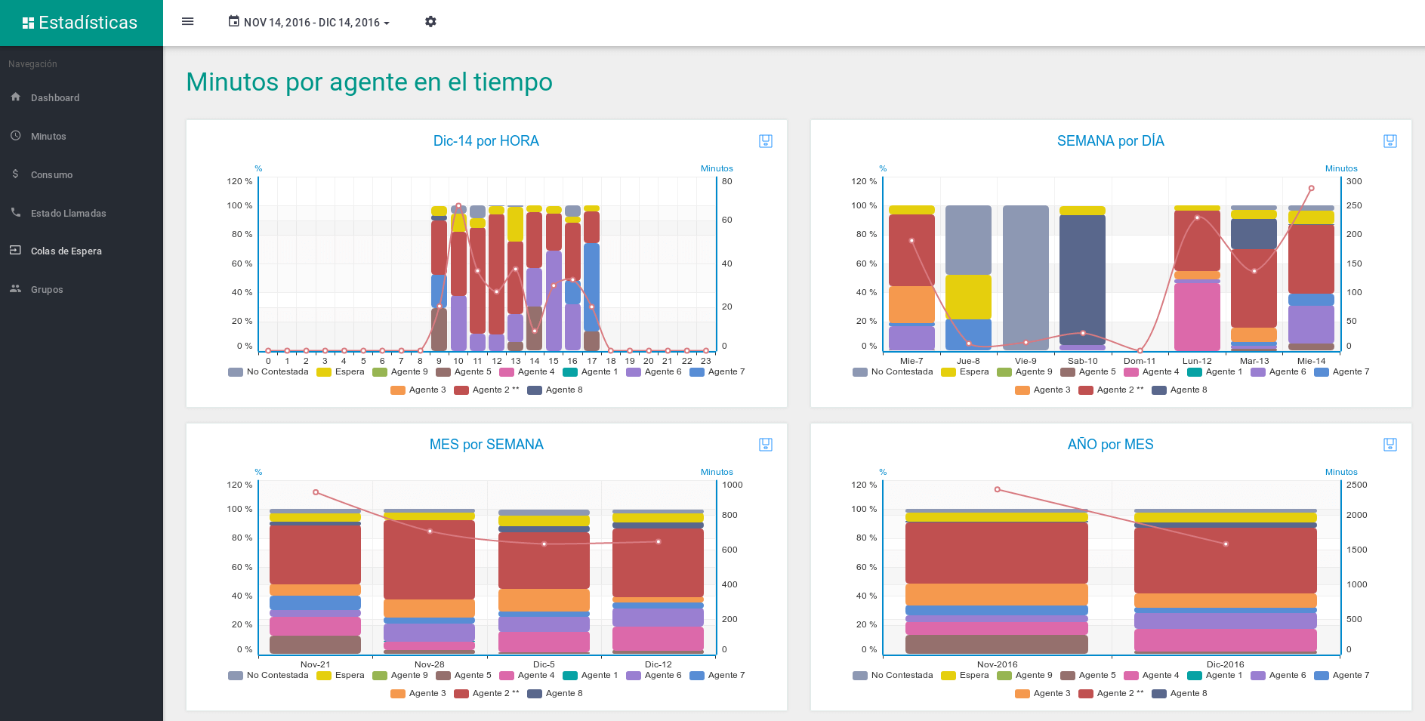Click the Agente 4 pink swatch in AÑO por MES legend
The image size is (1425, 721).
pyautogui.click(x=1131, y=676)
